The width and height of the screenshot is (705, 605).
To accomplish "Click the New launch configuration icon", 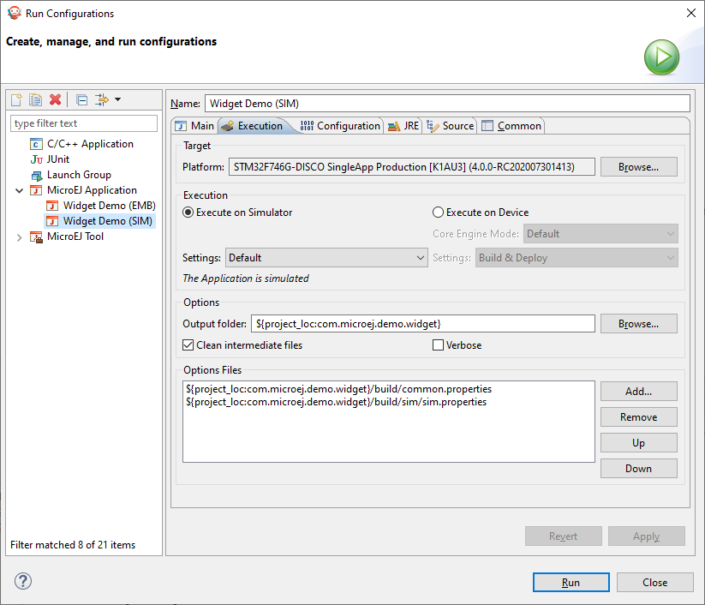I will [x=16, y=100].
